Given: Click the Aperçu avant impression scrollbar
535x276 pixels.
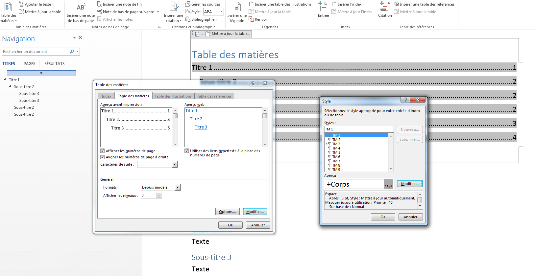Looking at the screenshot, I should point(175,127).
